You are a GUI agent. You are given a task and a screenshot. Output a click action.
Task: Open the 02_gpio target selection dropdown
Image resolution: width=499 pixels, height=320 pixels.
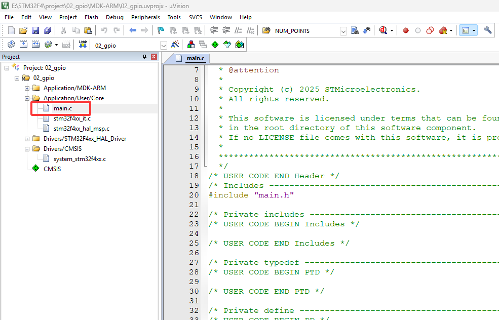tap(164, 46)
